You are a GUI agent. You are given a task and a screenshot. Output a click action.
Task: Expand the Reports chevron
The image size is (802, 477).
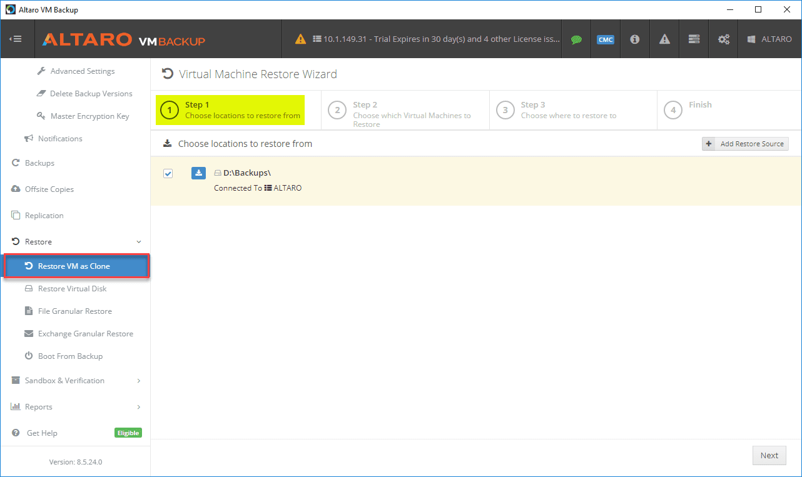point(139,407)
